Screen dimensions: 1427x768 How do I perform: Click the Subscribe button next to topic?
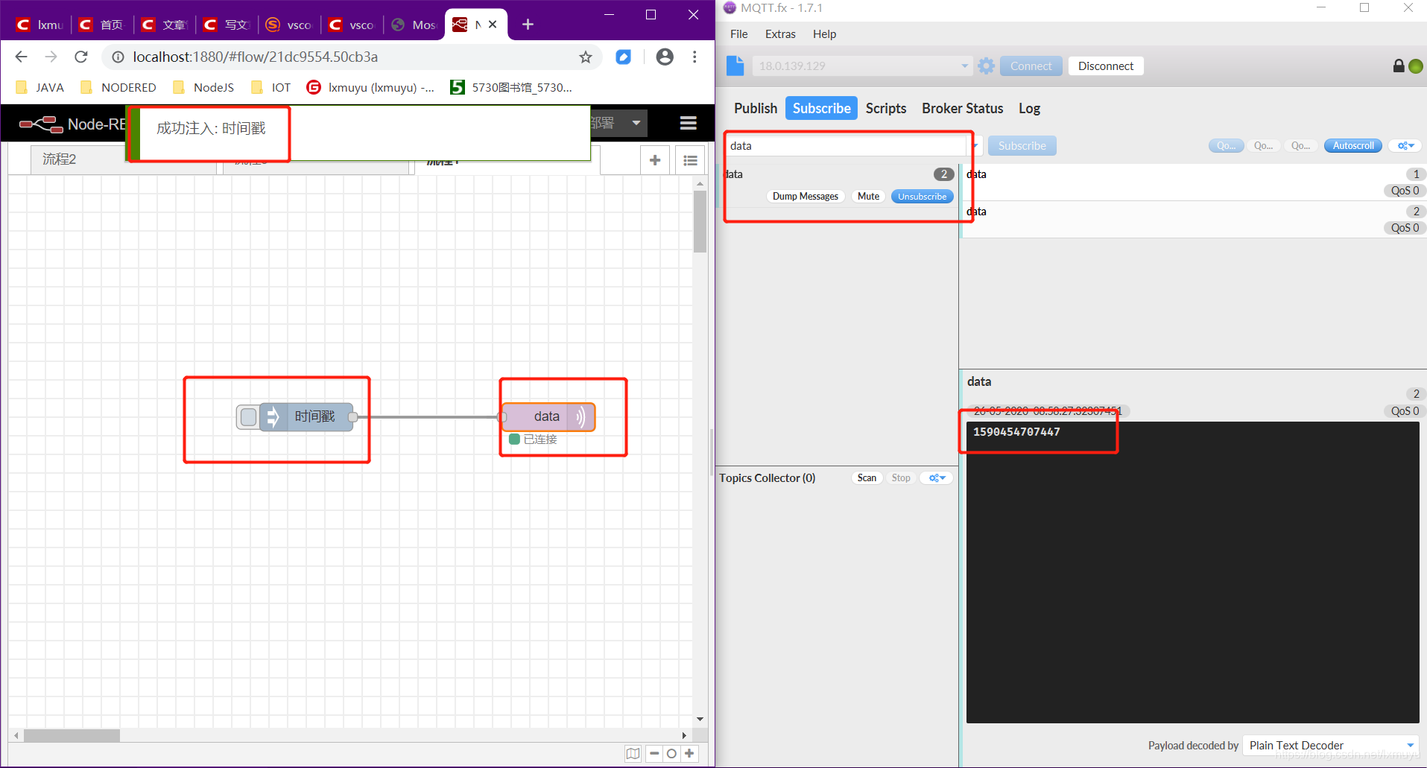coord(1022,145)
